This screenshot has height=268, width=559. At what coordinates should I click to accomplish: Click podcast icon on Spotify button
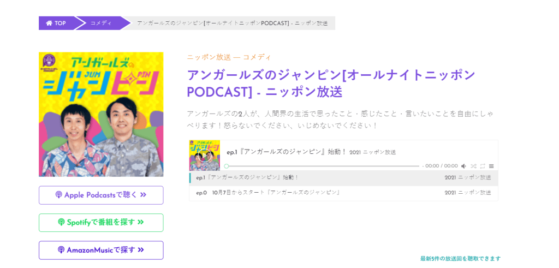pos(61,222)
